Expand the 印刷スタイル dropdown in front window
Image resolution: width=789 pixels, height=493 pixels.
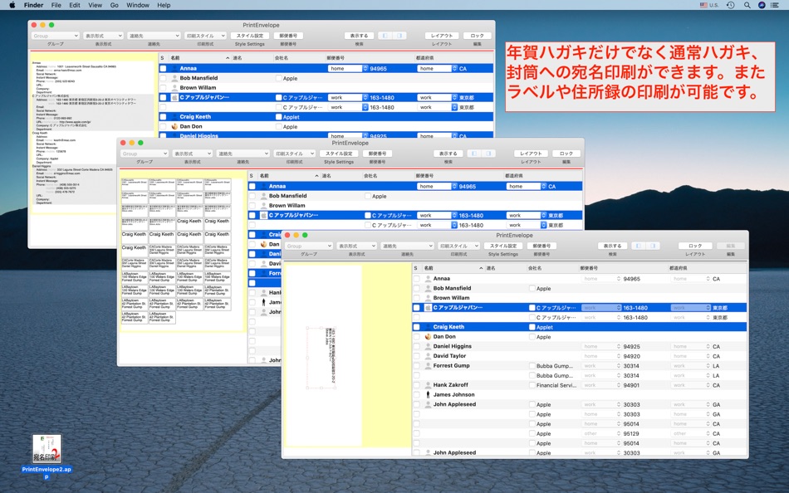(x=458, y=246)
